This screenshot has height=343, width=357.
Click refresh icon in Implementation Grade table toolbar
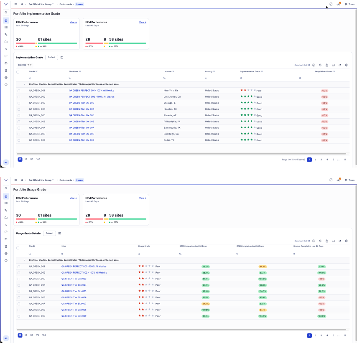click(x=340, y=65)
